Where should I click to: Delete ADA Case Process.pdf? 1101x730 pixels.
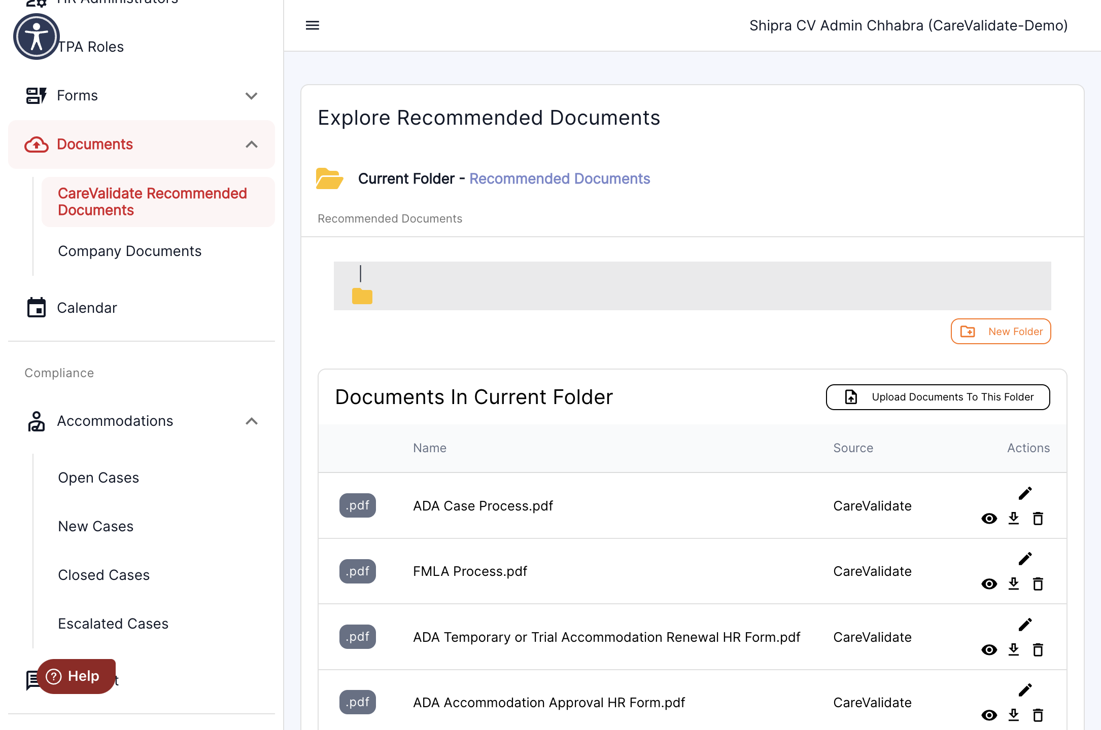[x=1038, y=518]
